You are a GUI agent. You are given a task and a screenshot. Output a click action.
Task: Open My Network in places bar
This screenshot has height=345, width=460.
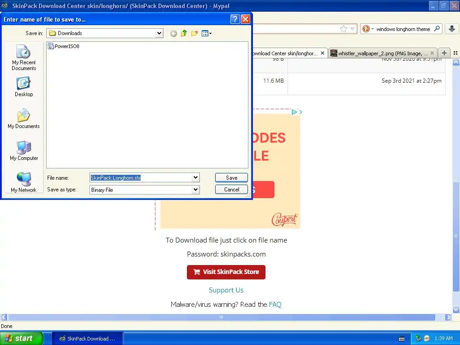(x=24, y=182)
